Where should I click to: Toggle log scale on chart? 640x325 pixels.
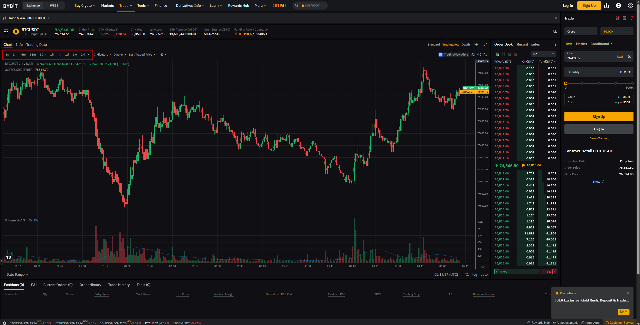click(x=475, y=274)
